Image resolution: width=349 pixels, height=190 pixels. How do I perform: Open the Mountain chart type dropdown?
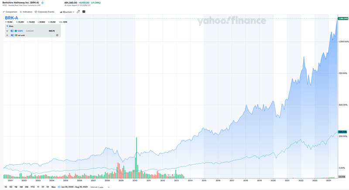click(x=67, y=12)
